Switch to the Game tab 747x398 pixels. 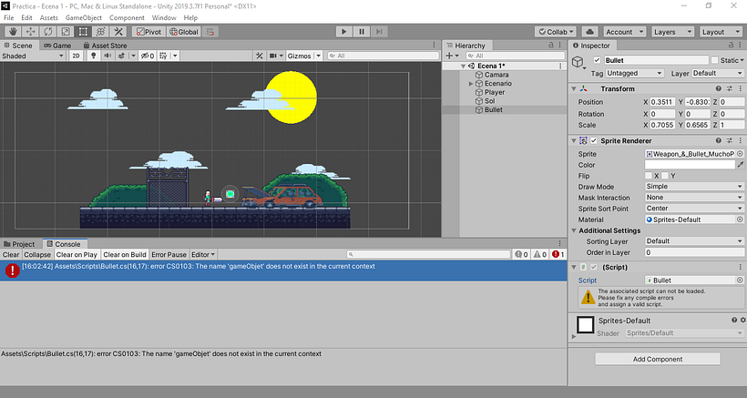click(x=57, y=46)
